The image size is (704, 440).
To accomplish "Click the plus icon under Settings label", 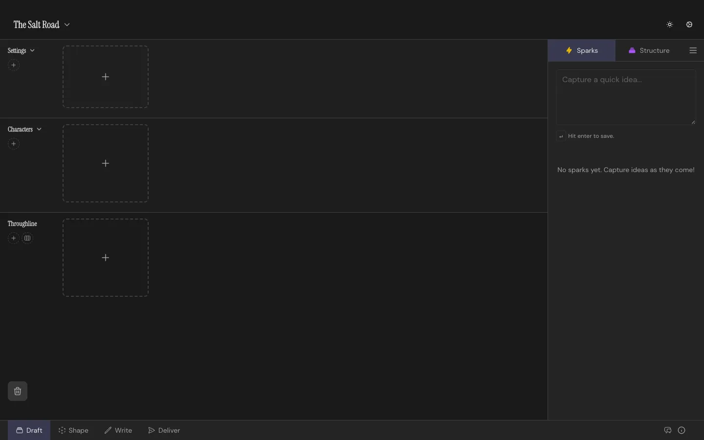I will pos(14,65).
